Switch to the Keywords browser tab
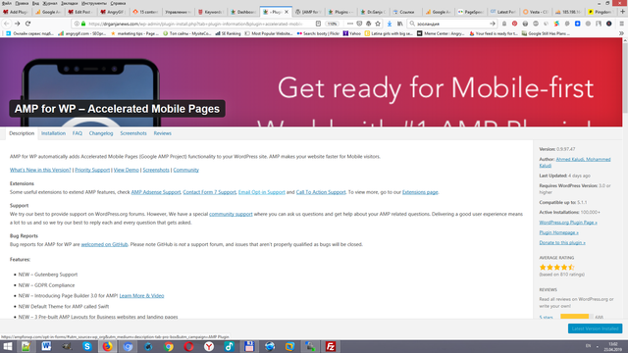The width and height of the screenshot is (628, 353). [210, 12]
